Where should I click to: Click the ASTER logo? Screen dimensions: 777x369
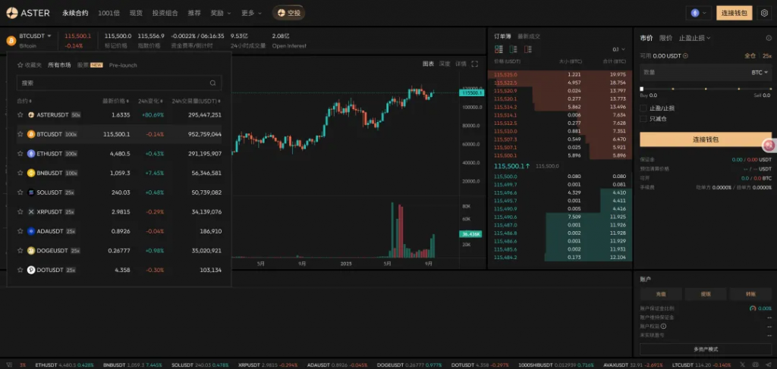(x=28, y=13)
